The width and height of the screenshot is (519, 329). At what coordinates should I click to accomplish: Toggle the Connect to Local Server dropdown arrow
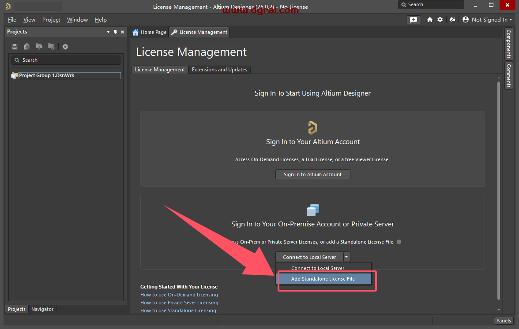tap(346, 257)
